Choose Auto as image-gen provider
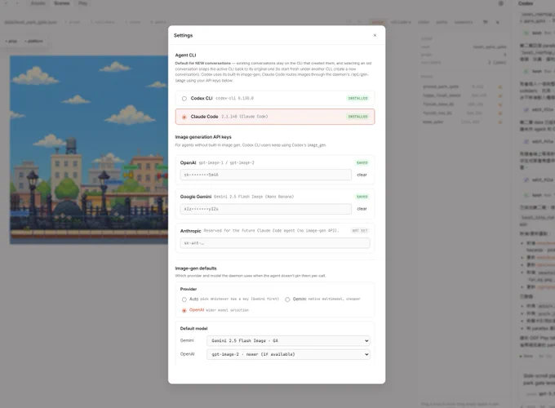 click(184, 299)
